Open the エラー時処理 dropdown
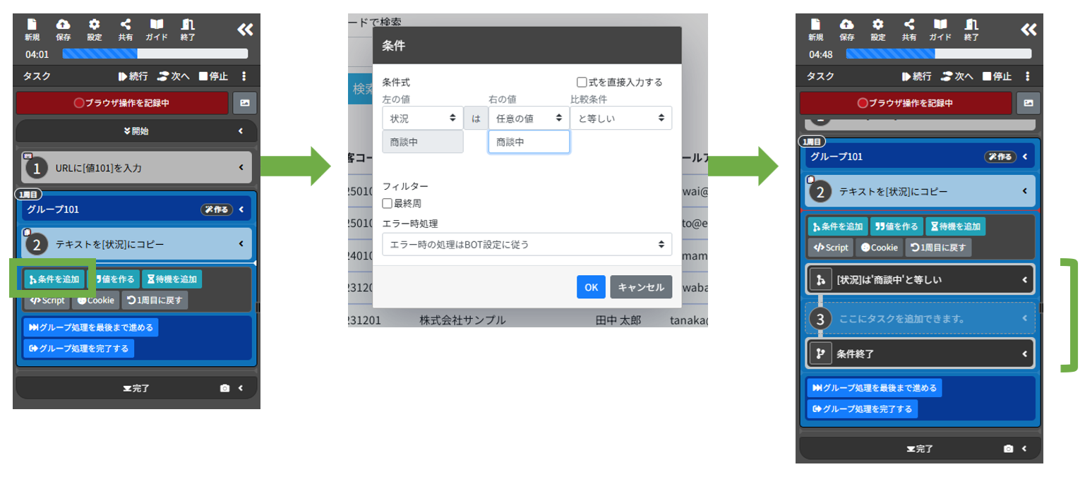The image size is (1092, 479). [527, 244]
